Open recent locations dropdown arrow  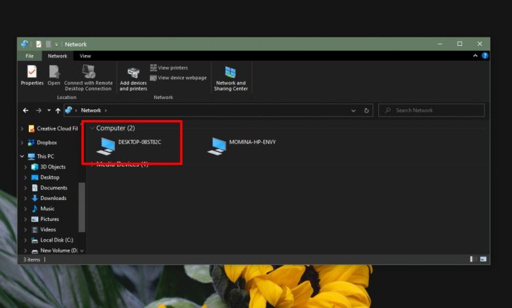click(49, 111)
